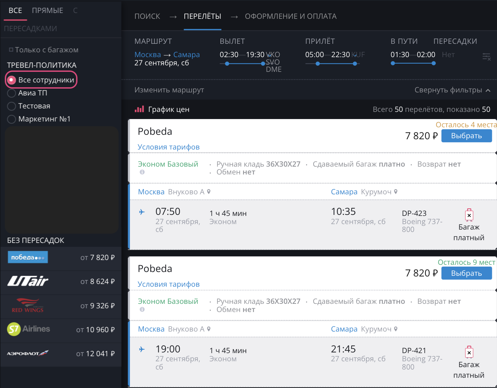Filter by Pobeda airline logo
The height and width of the screenshot is (388, 497).
(28, 257)
